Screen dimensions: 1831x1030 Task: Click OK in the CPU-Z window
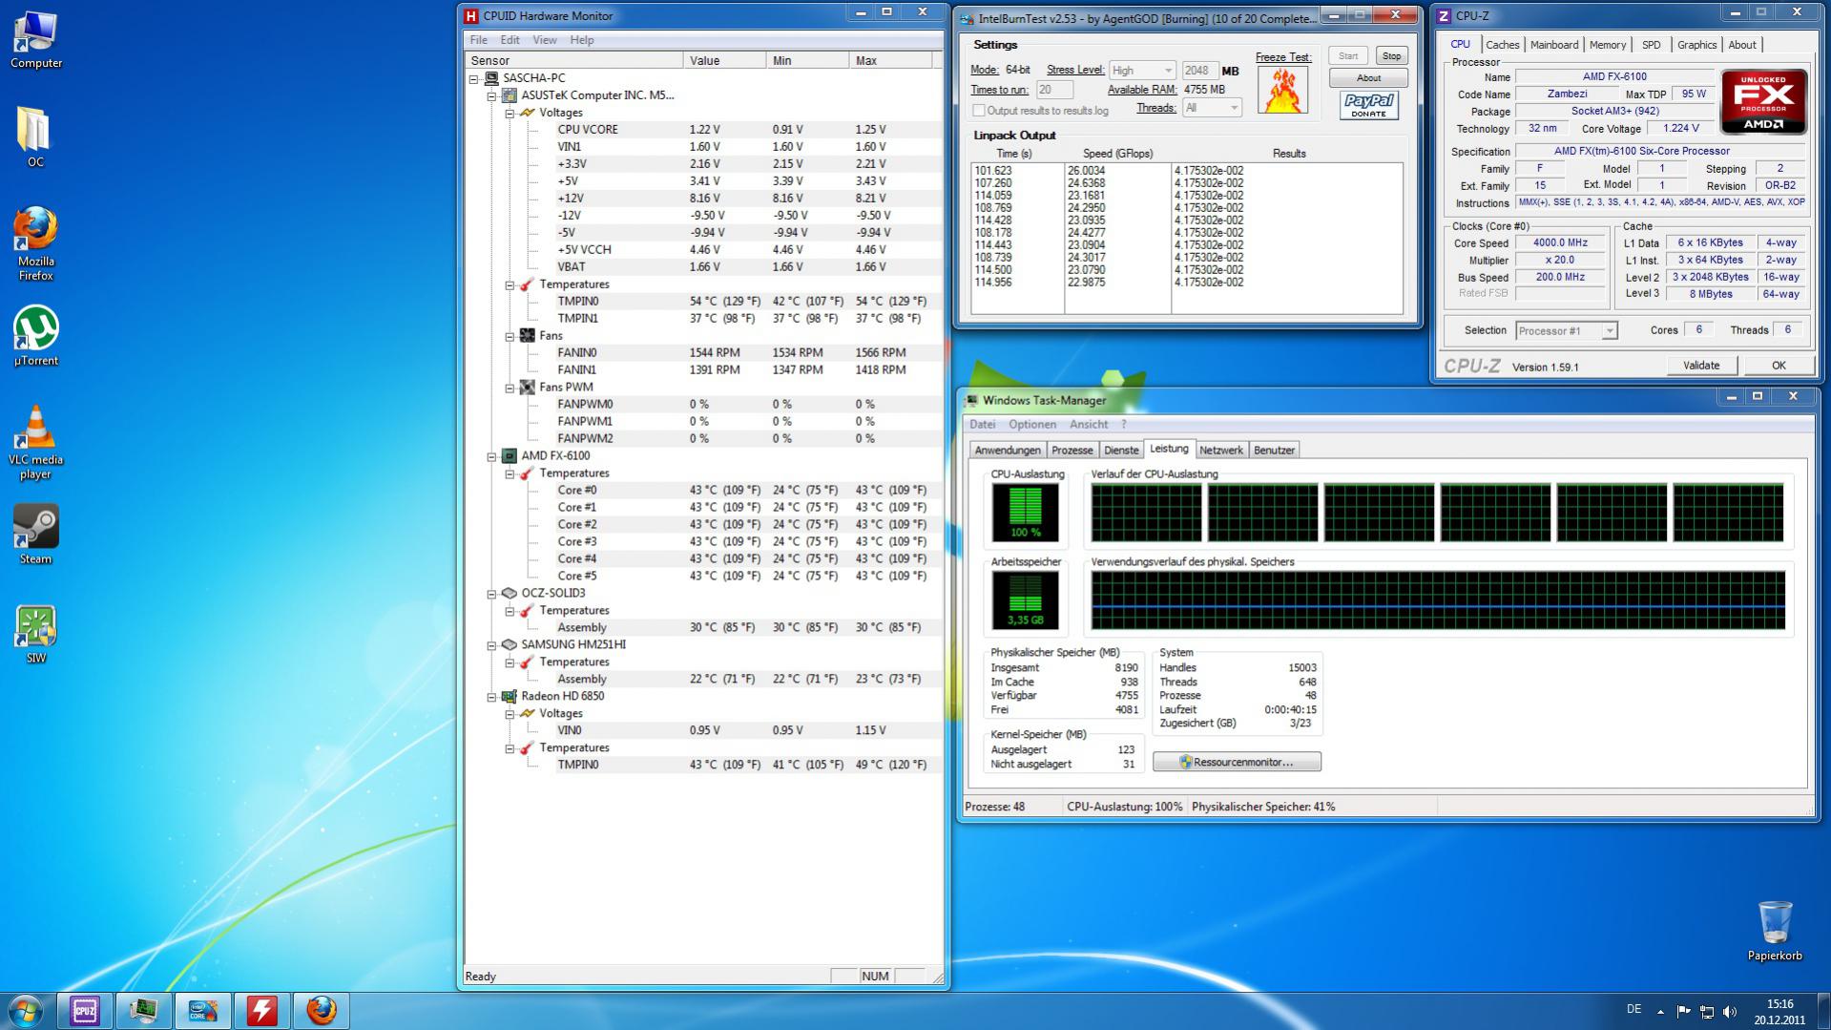[x=1779, y=366]
